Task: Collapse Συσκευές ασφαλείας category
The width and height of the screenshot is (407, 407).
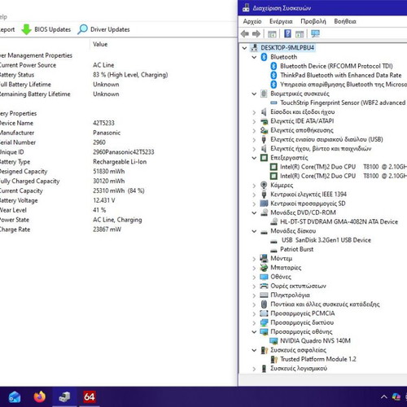Action: 254,350
